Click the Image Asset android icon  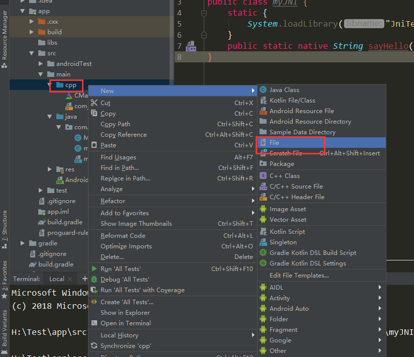[x=263, y=209]
